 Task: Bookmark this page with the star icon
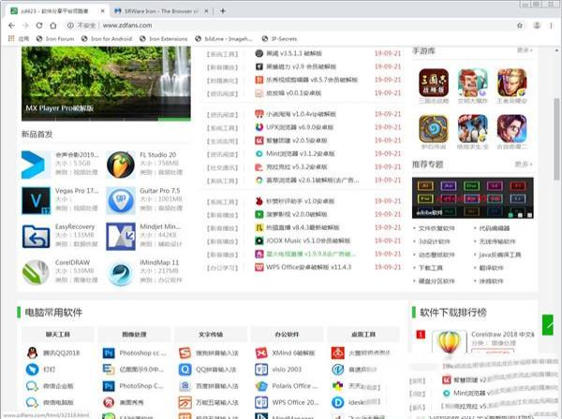click(520, 25)
